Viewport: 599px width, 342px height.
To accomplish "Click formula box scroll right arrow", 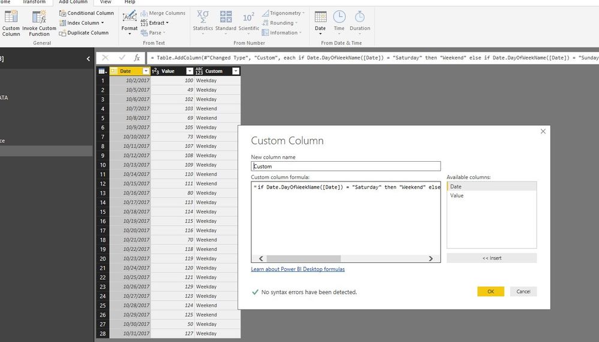I will click(x=431, y=258).
